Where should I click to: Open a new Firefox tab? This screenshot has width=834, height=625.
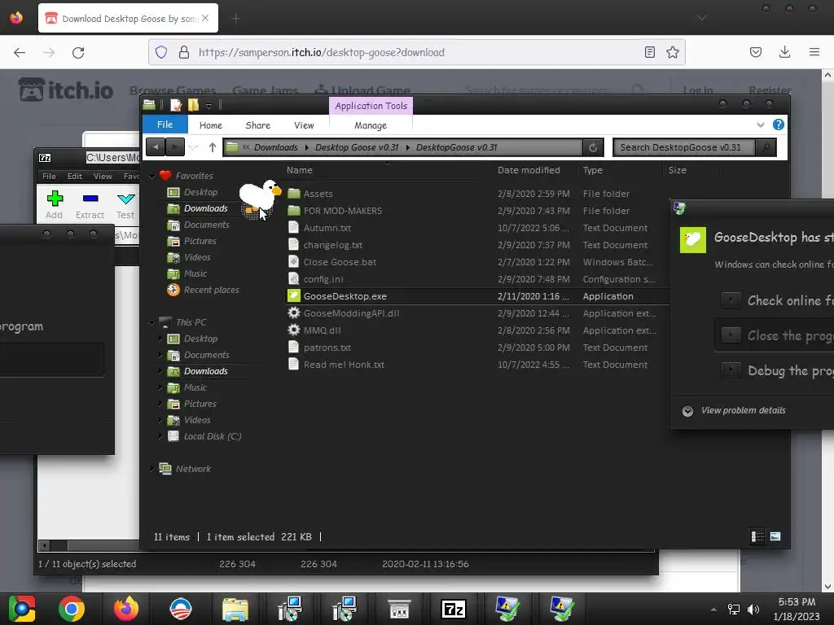coord(235,19)
